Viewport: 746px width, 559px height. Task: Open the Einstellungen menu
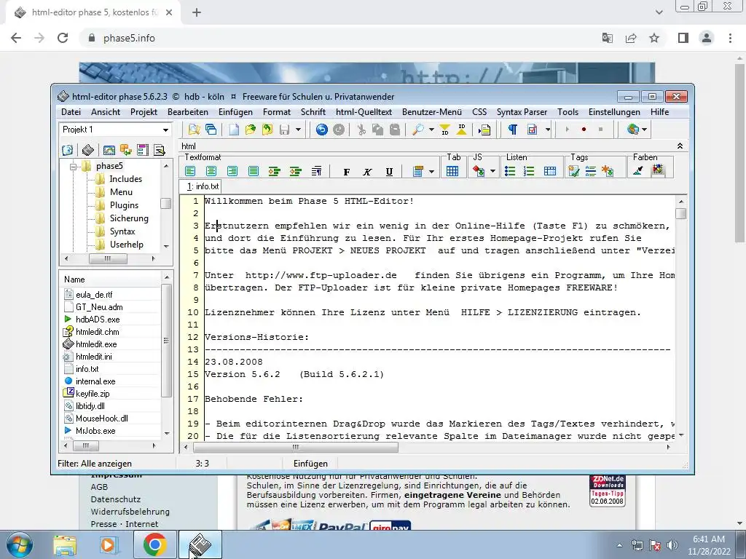pyautogui.click(x=614, y=112)
